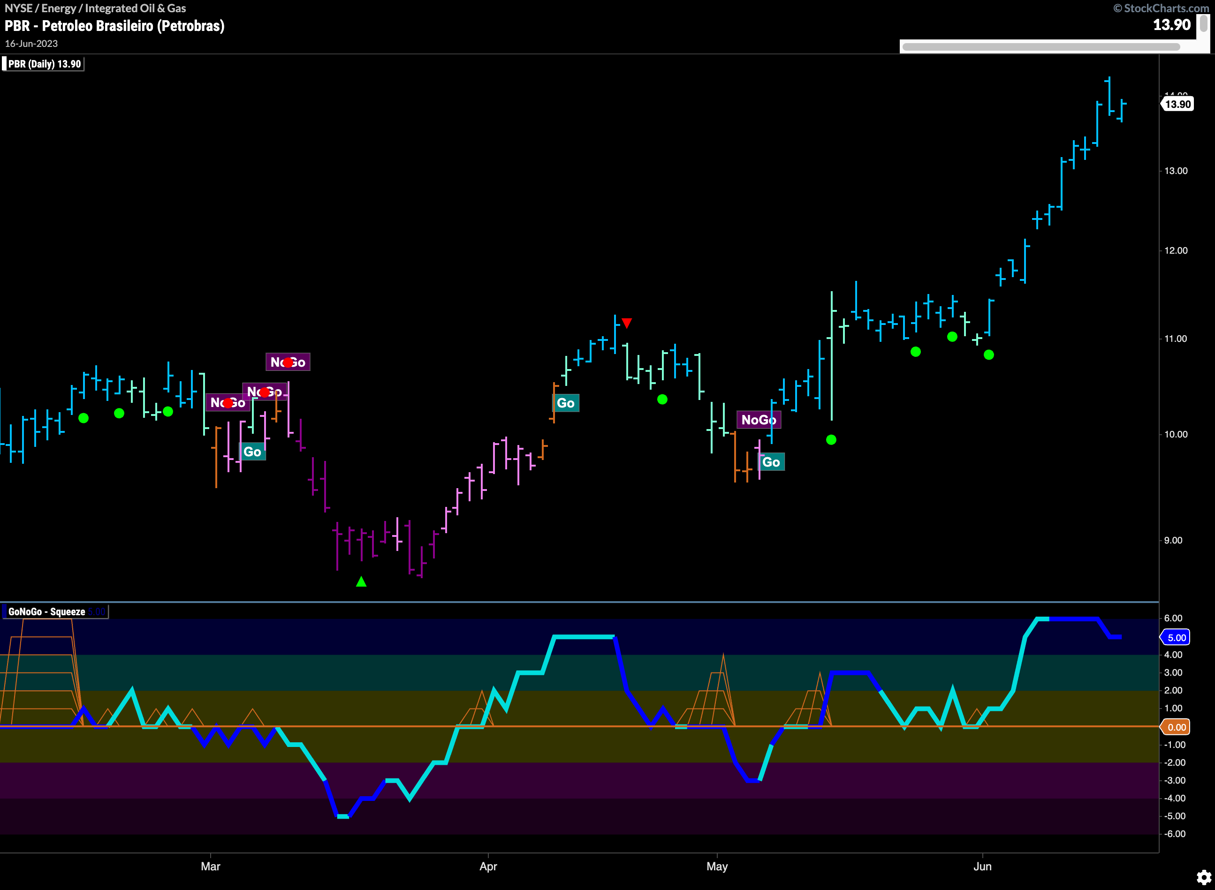Select the Mar axis label

tap(210, 866)
